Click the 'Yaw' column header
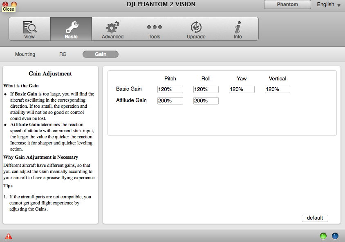 click(x=242, y=79)
